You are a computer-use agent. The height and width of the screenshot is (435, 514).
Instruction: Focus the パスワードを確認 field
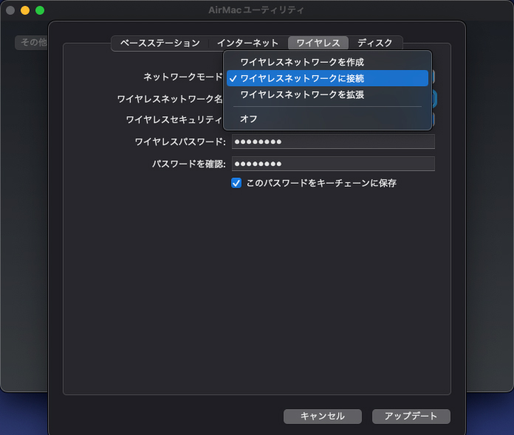[333, 164]
